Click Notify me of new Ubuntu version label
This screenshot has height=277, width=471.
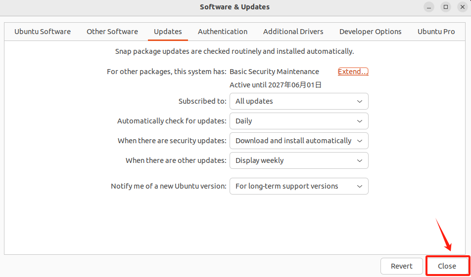click(169, 186)
